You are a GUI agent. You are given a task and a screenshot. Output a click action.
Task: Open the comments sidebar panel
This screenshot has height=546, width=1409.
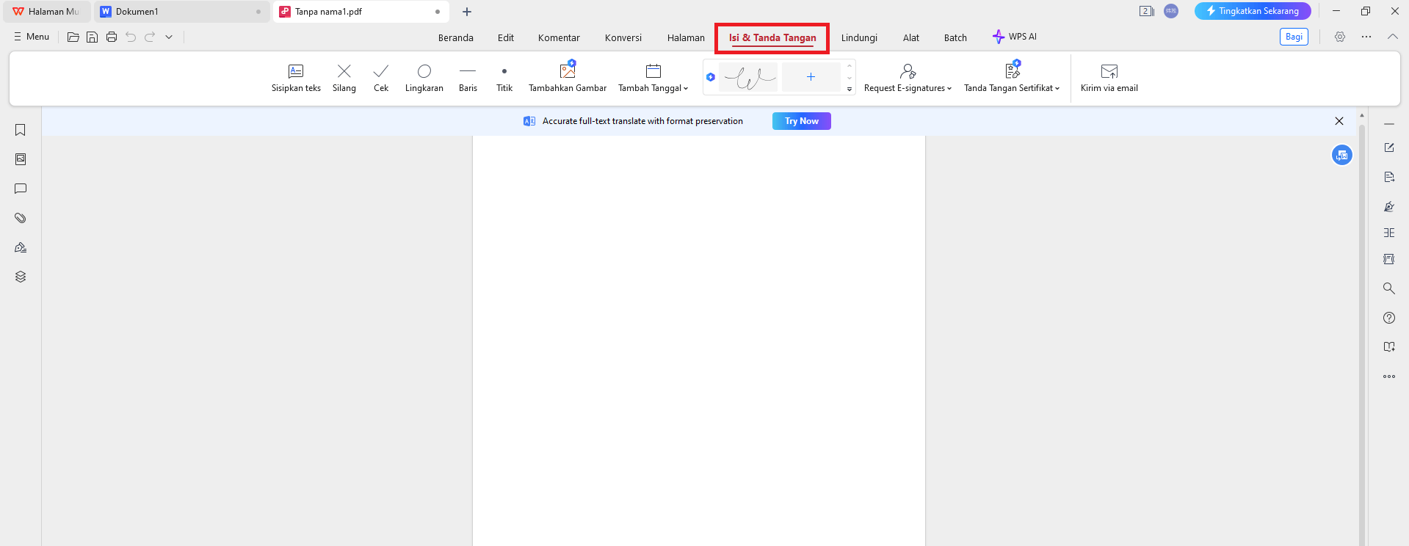click(x=21, y=189)
